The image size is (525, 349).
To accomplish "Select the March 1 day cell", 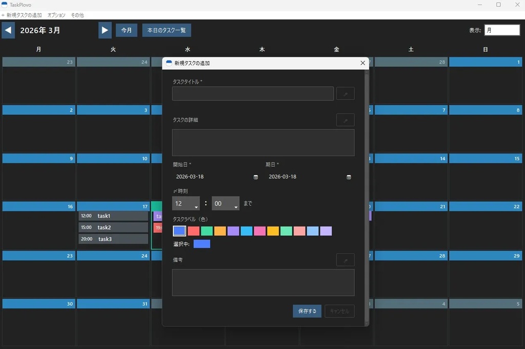I will click(x=486, y=81).
